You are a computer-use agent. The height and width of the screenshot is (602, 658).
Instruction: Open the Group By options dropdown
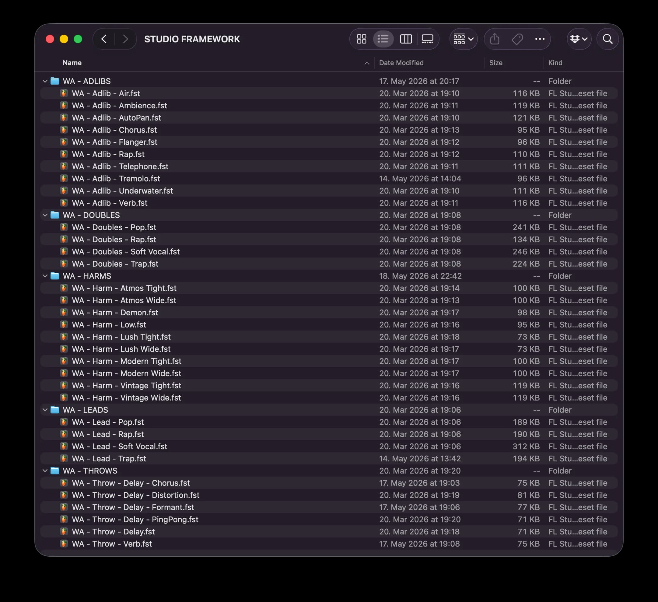(464, 39)
